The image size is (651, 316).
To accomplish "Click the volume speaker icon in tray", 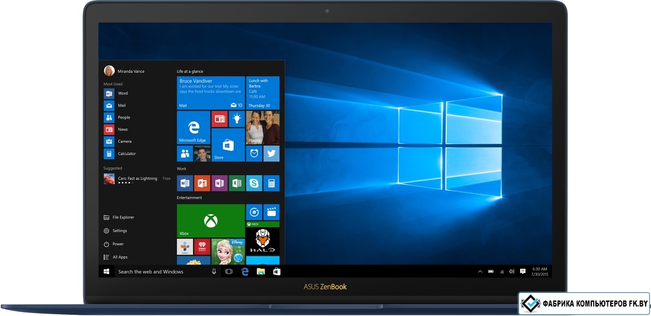I will (x=512, y=272).
